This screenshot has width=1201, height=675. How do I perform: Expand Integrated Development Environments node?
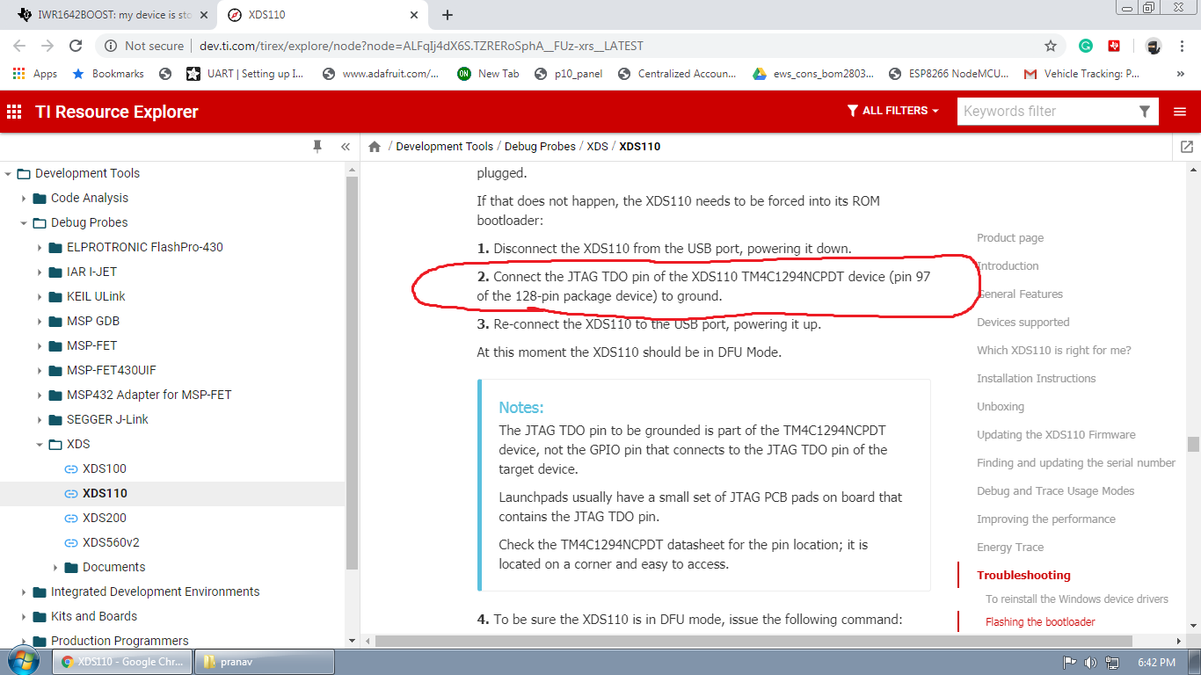[24, 592]
